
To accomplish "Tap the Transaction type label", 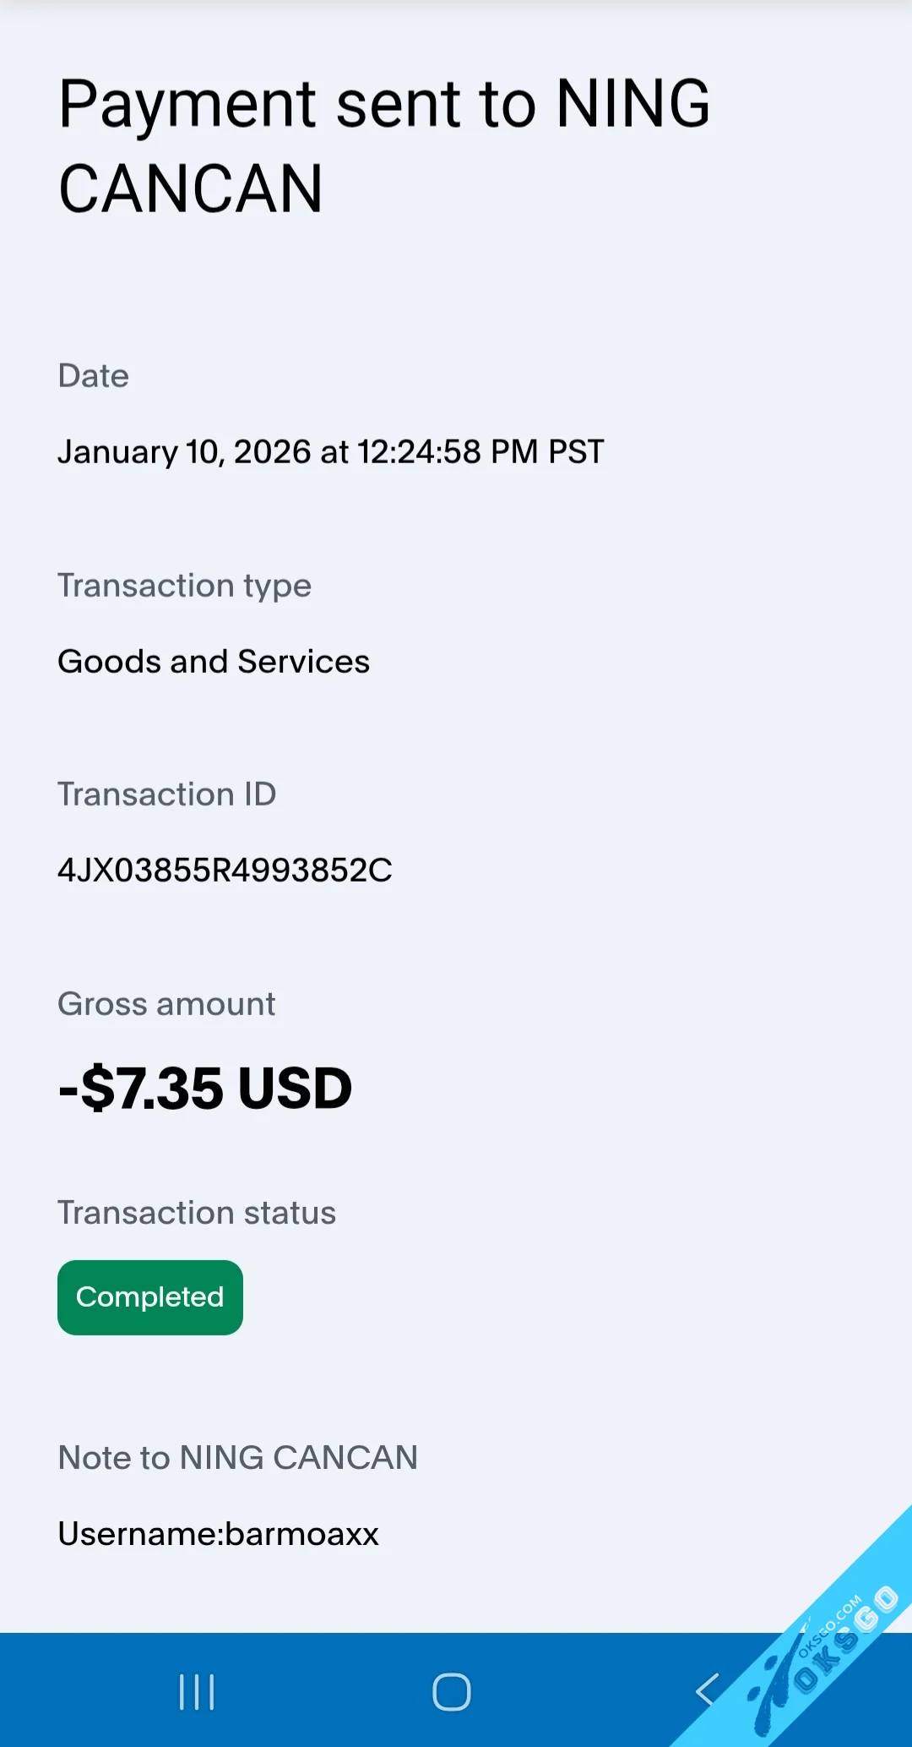I will pos(184,586).
